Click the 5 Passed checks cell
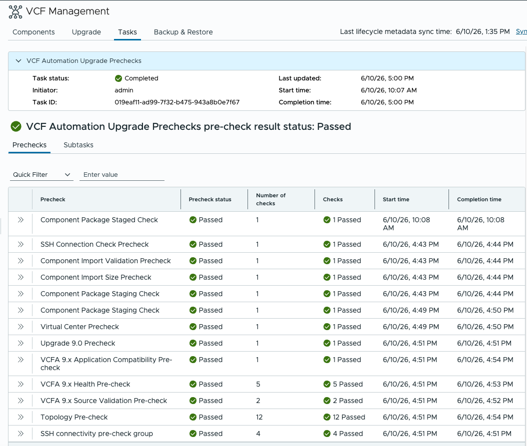This screenshot has width=527, height=446. (x=343, y=384)
